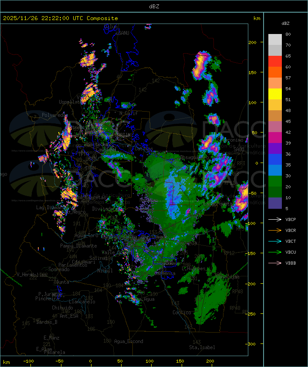The width and height of the screenshot is (308, 367).
Task: Click the pink VBBB arrow icon
Action: pyautogui.click(x=275, y=263)
